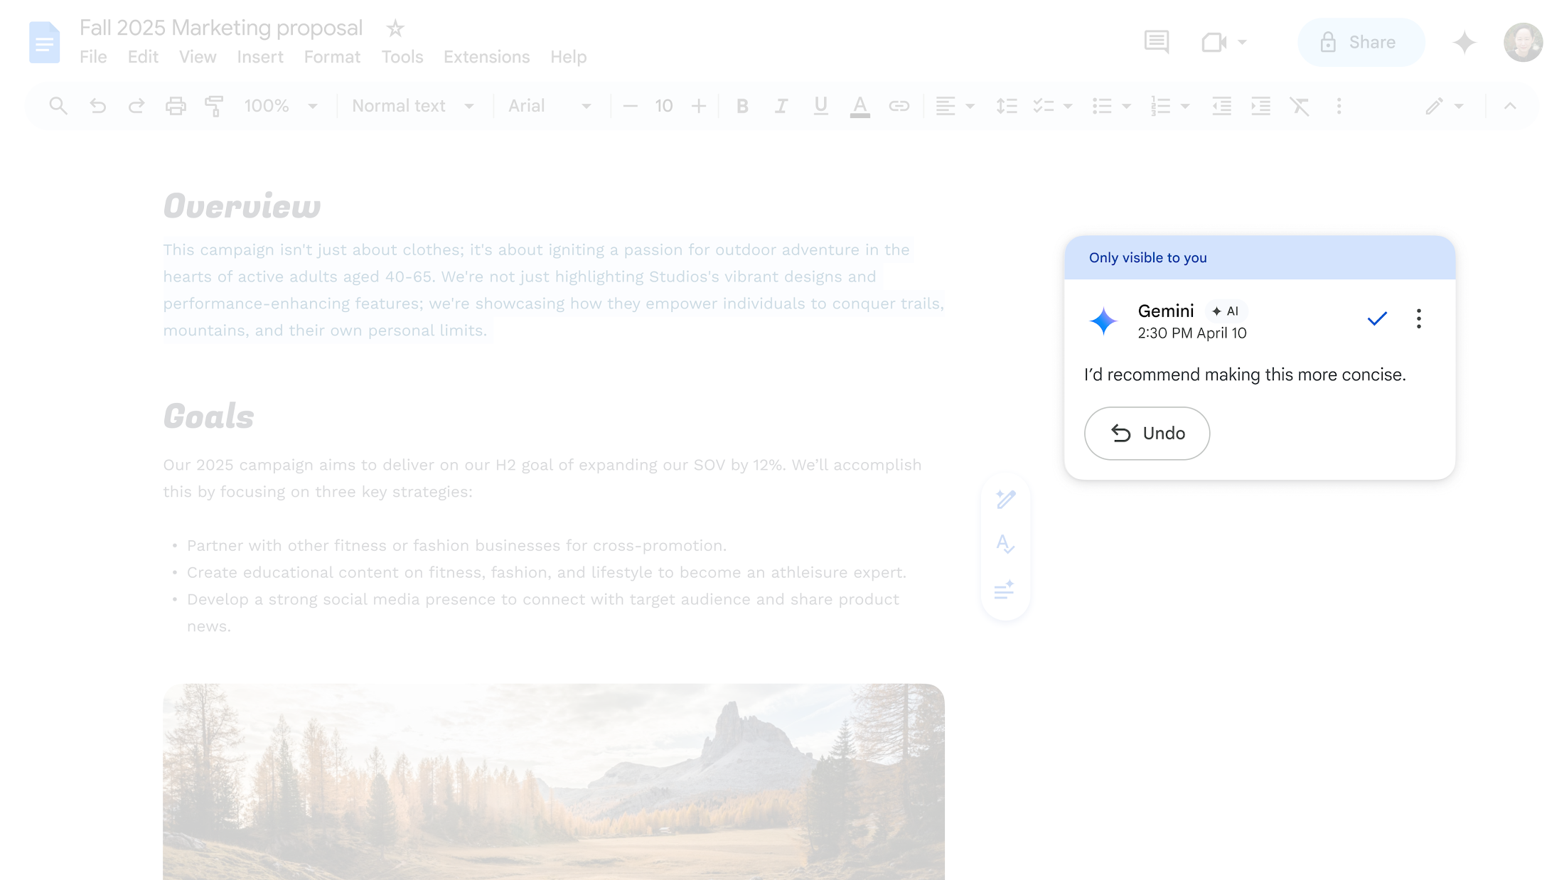The width and height of the screenshot is (1564, 880).
Task: Click the Overview heading
Action: click(242, 206)
